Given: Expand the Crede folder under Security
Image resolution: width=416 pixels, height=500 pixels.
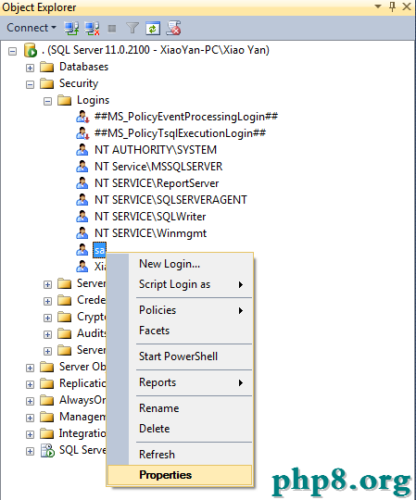Looking at the screenshot, I should click(47, 301).
